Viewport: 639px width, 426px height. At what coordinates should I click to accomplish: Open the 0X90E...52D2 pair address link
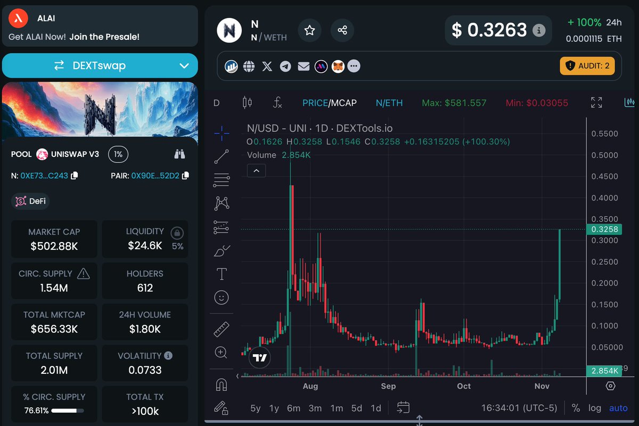155,175
